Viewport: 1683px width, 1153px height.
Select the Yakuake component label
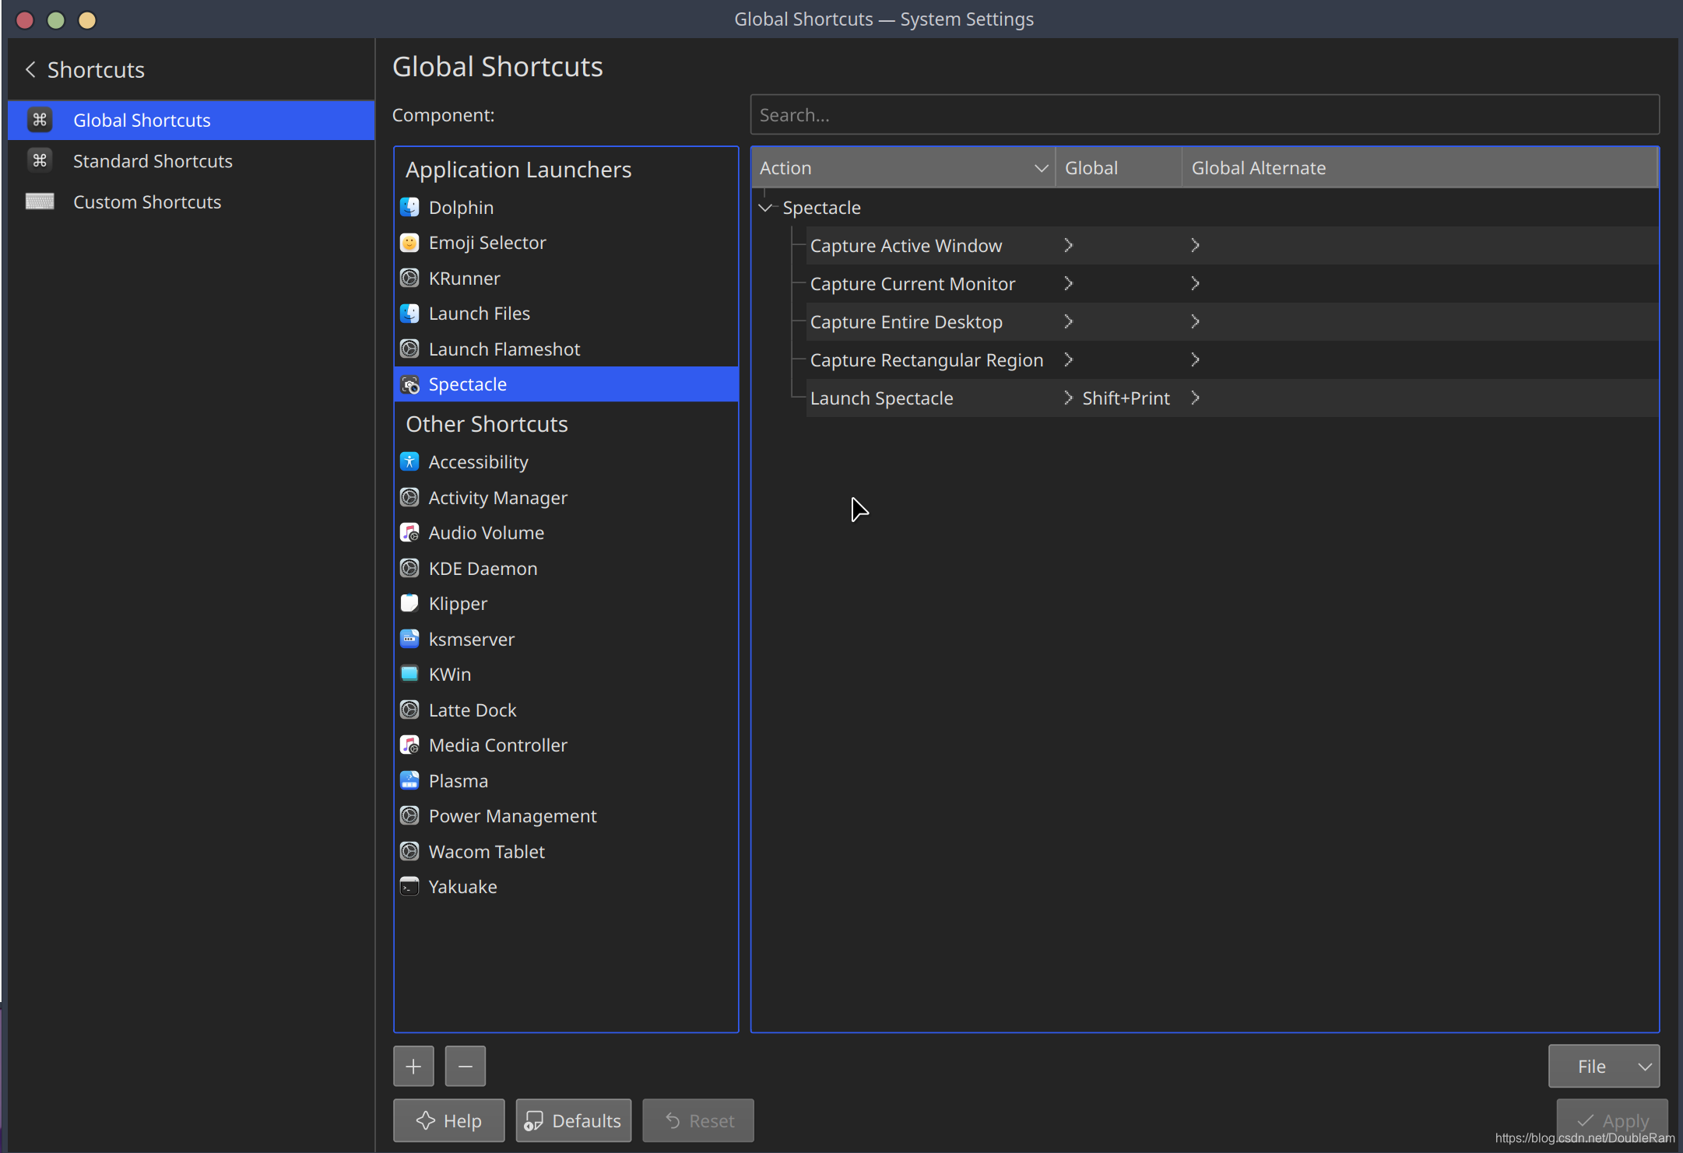pyautogui.click(x=462, y=886)
